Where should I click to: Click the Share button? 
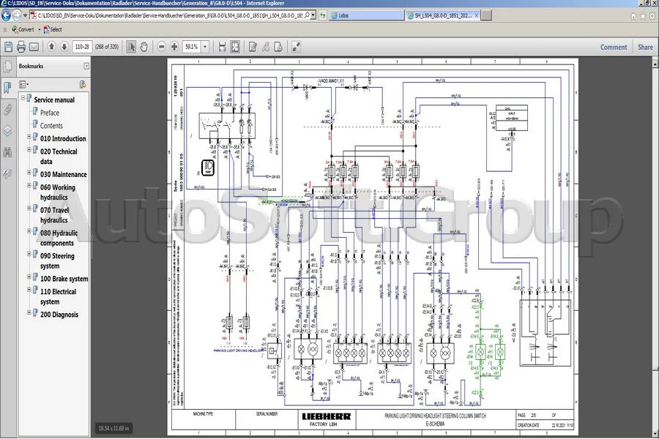point(644,46)
